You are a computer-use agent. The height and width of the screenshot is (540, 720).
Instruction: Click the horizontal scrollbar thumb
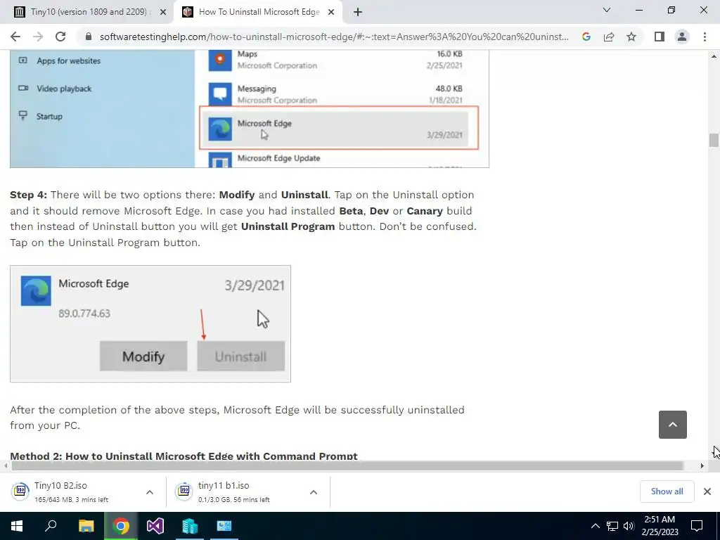point(347,466)
